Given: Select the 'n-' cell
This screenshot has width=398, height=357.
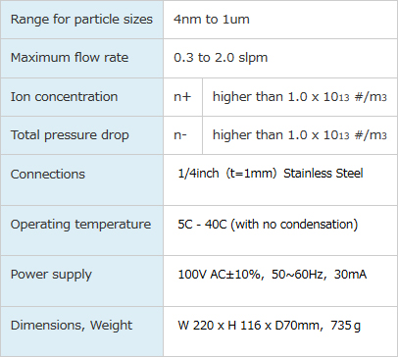Looking at the screenshot, I should pyautogui.click(x=183, y=135).
